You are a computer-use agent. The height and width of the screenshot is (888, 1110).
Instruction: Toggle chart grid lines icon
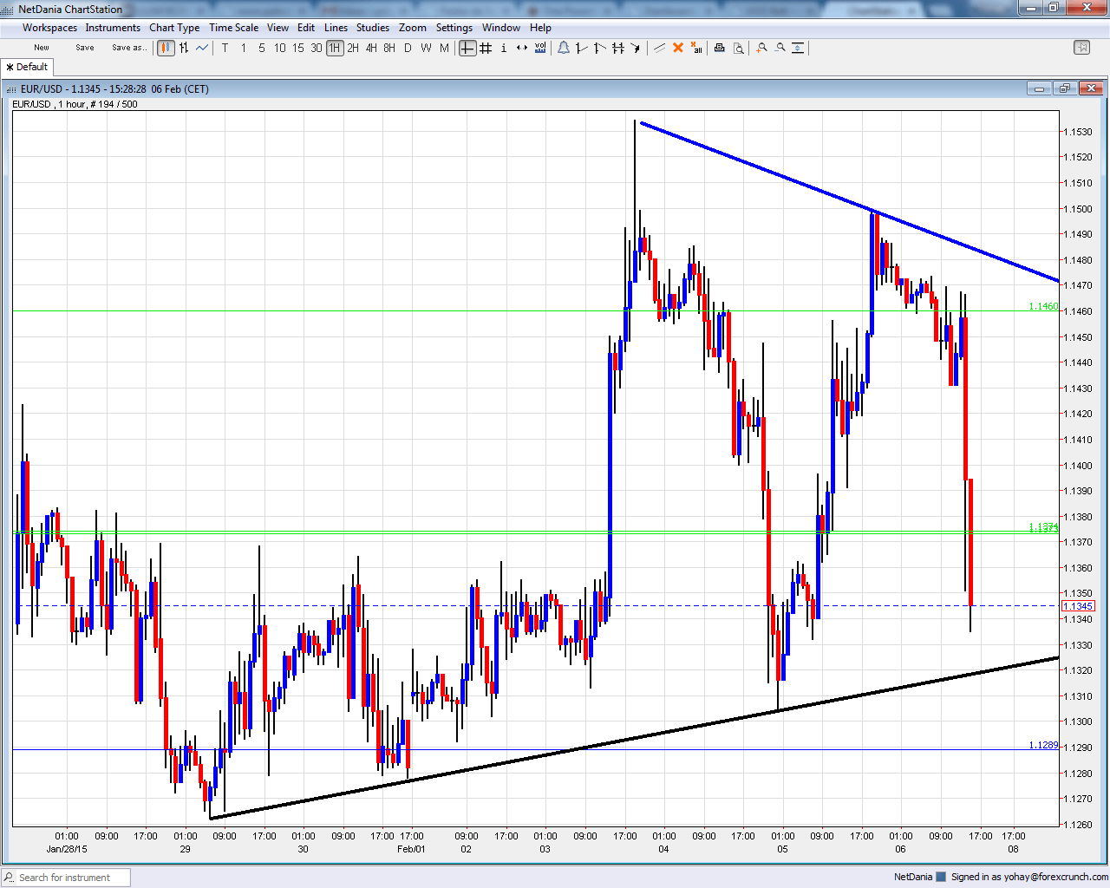click(486, 48)
